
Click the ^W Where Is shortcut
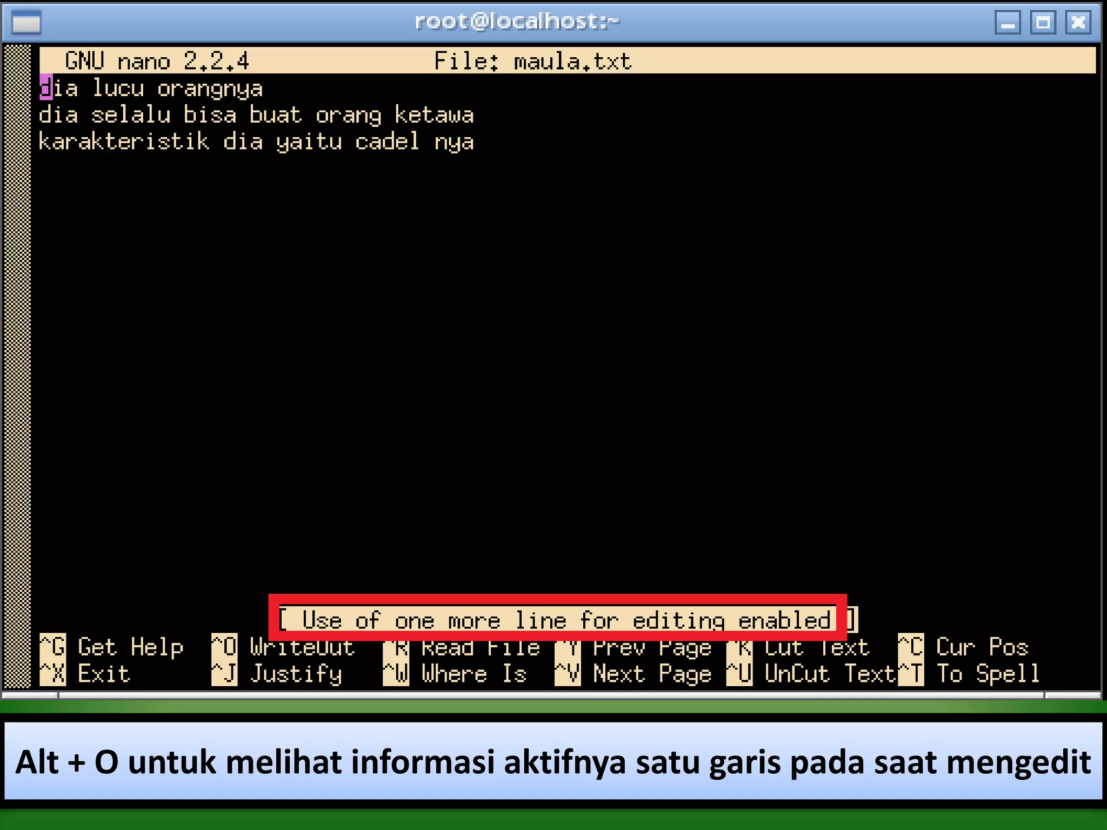tap(455, 674)
